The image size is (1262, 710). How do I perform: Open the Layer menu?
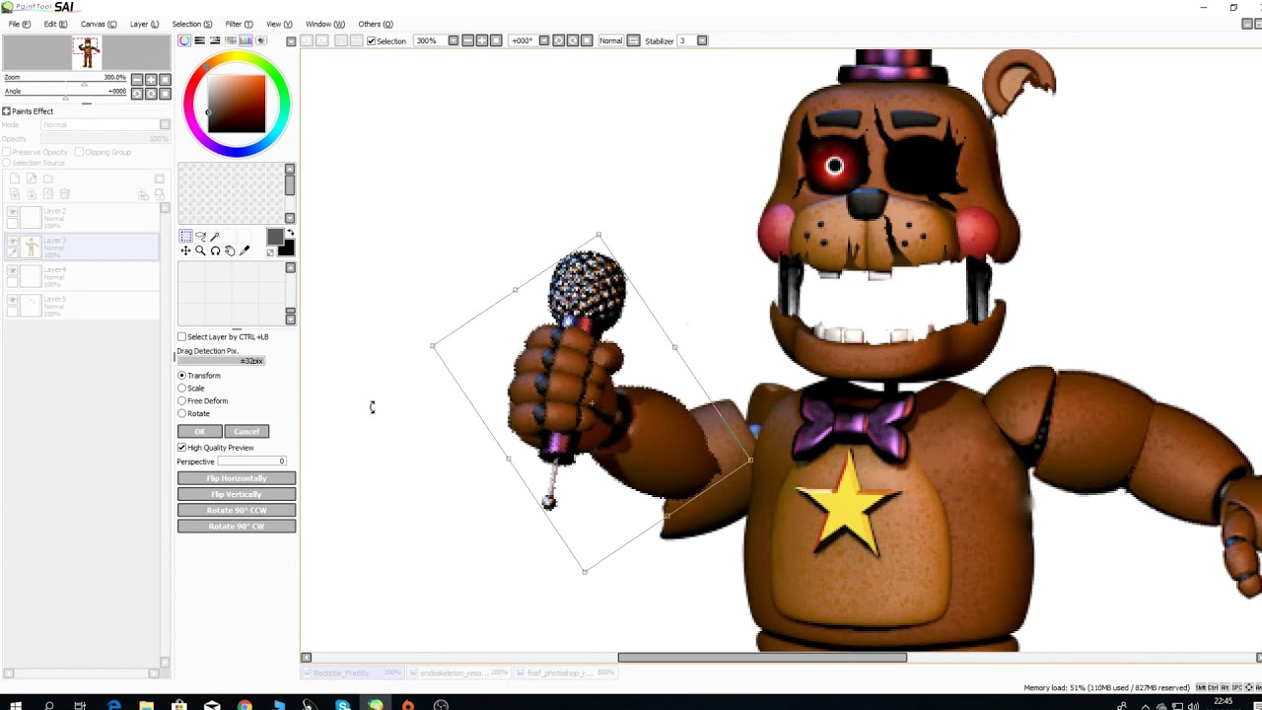click(144, 24)
